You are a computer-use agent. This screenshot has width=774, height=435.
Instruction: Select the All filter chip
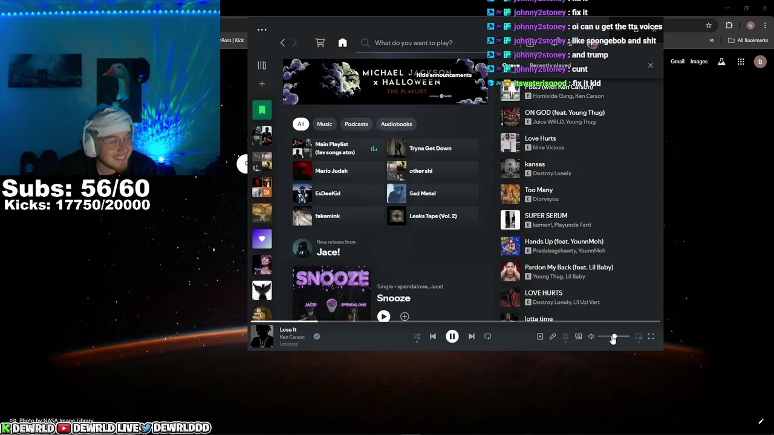(x=301, y=124)
